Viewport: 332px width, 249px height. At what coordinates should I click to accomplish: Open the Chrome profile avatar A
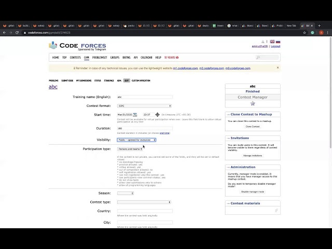321,33
